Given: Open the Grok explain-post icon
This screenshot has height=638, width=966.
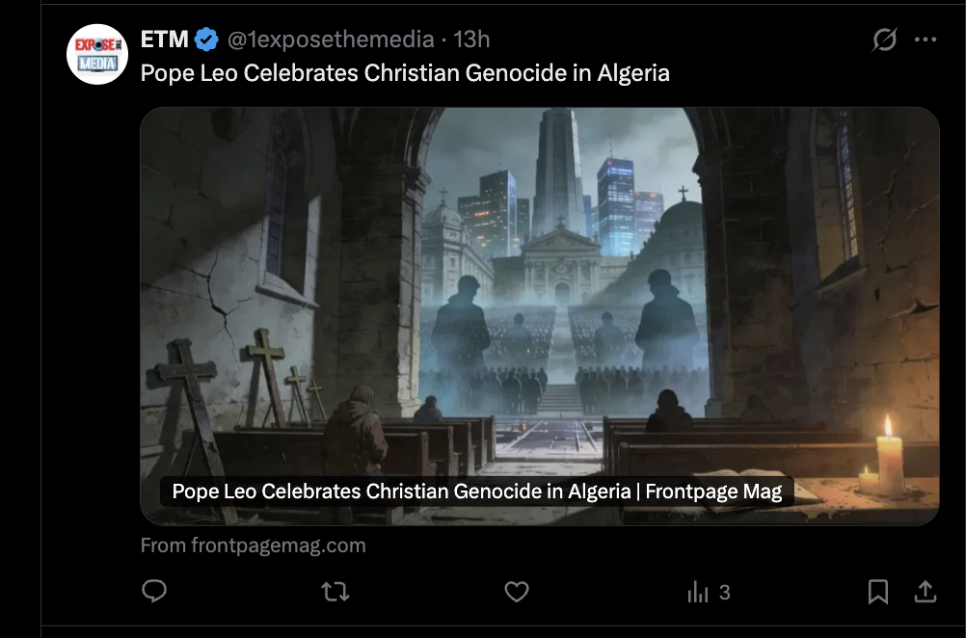Looking at the screenshot, I should pyautogui.click(x=884, y=40).
